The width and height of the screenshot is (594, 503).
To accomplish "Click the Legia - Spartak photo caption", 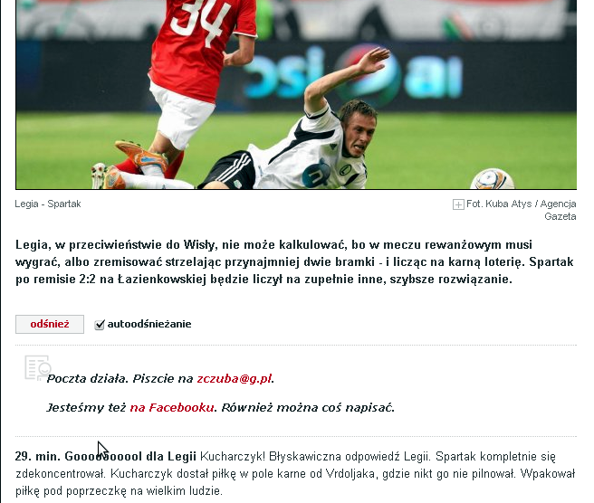I will click(48, 204).
